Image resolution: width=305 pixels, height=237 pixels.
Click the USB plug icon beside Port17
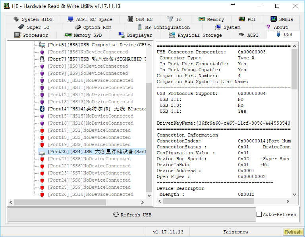[x=42, y=130]
